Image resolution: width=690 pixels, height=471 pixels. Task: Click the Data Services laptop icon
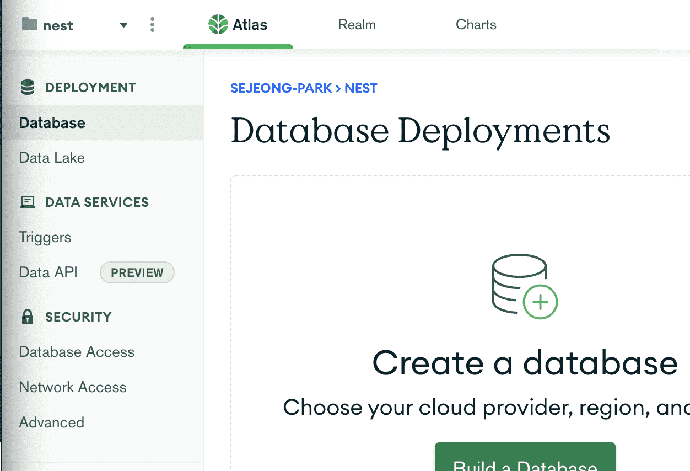(x=27, y=202)
